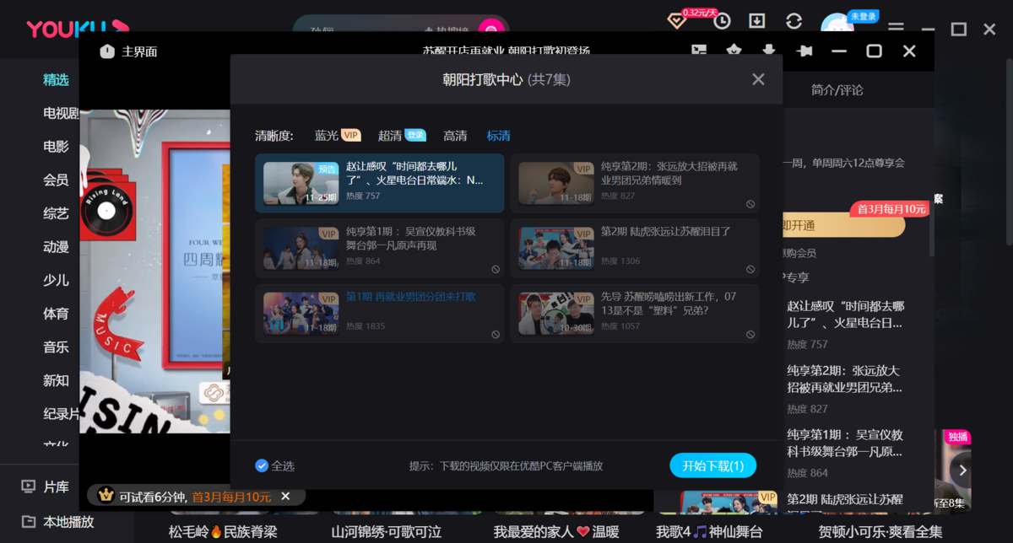This screenshot has width=1013, height=543.
Task: Click 首3月每月10元 link in trial banner
Action: pyautogui.click(x=231, y=497)
